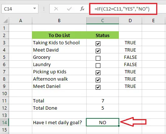Select row 1 header

(x=4, y=28)
